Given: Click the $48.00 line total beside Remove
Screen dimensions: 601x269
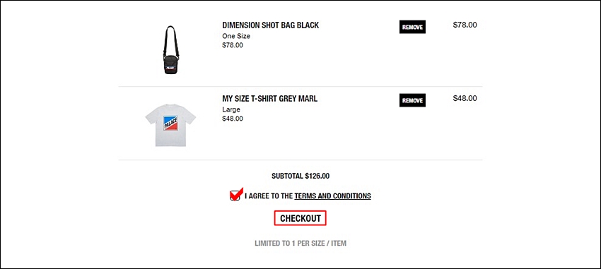Looking at the screenshot, I should (x=465, y=98).
